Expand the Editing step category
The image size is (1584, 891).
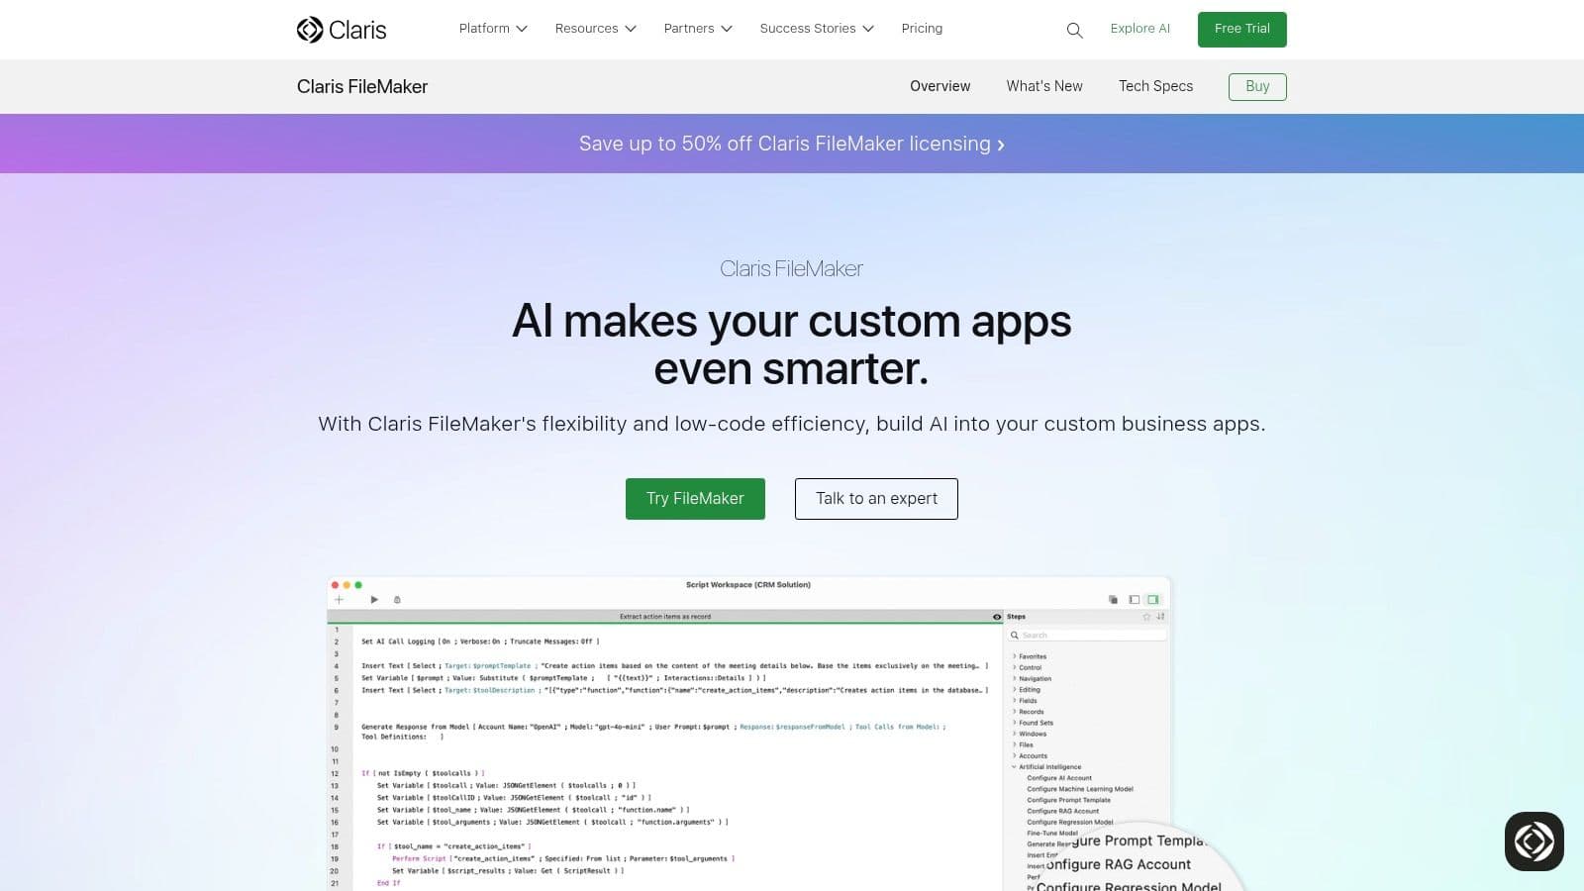1026,689
